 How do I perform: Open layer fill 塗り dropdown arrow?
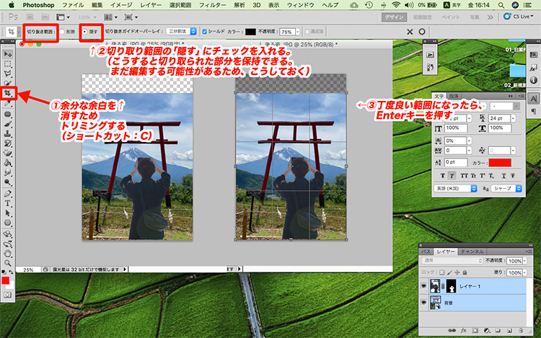pos(524,272)
